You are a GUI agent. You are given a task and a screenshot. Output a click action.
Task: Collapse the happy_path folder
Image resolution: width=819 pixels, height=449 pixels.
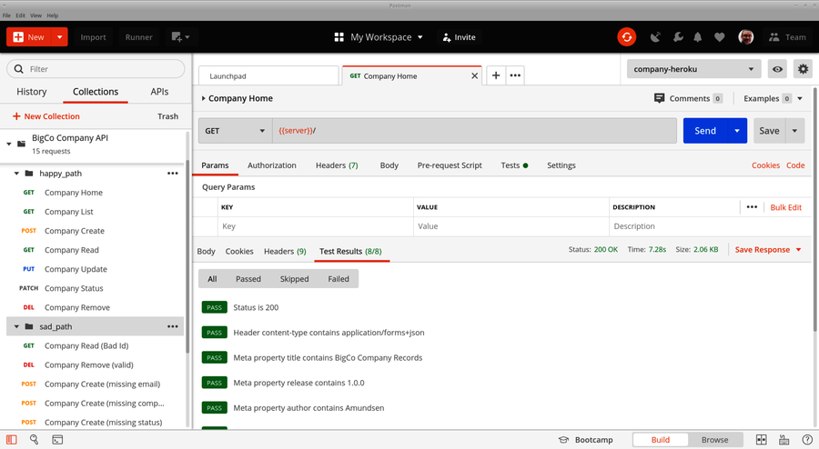tap(16, 173)
